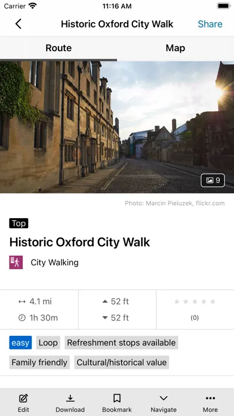Tap the Oxford street header photo
Viewport: 234px width, 416px height.
(117, 127)
